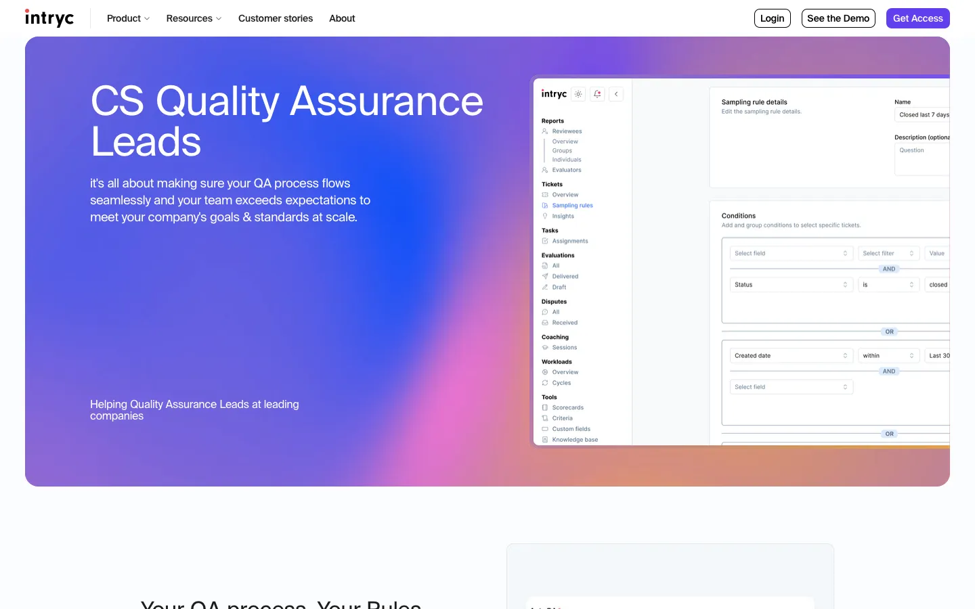Screen dimensions: 975x609
Task: Open the Product dropdown menu
Action: 128,18
